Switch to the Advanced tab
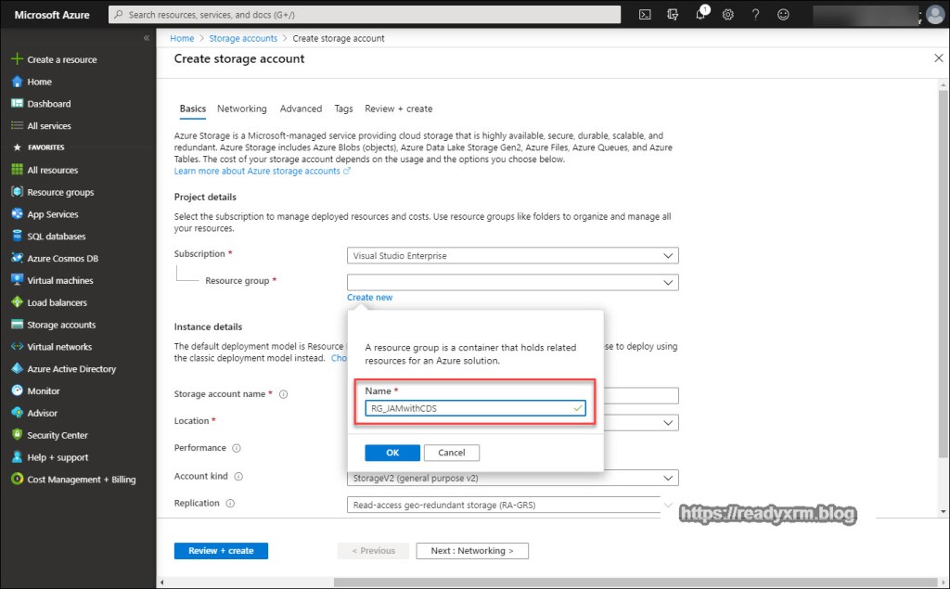The width and height of the screenshot is (950, 589). click(301, 109)
